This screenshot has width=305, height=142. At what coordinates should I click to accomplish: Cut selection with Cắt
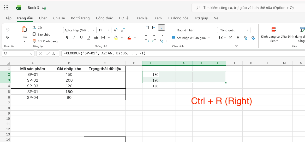(37, 28)
